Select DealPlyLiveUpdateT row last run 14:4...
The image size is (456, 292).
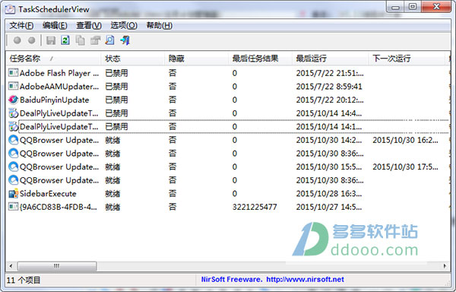[x=228, y=113]
